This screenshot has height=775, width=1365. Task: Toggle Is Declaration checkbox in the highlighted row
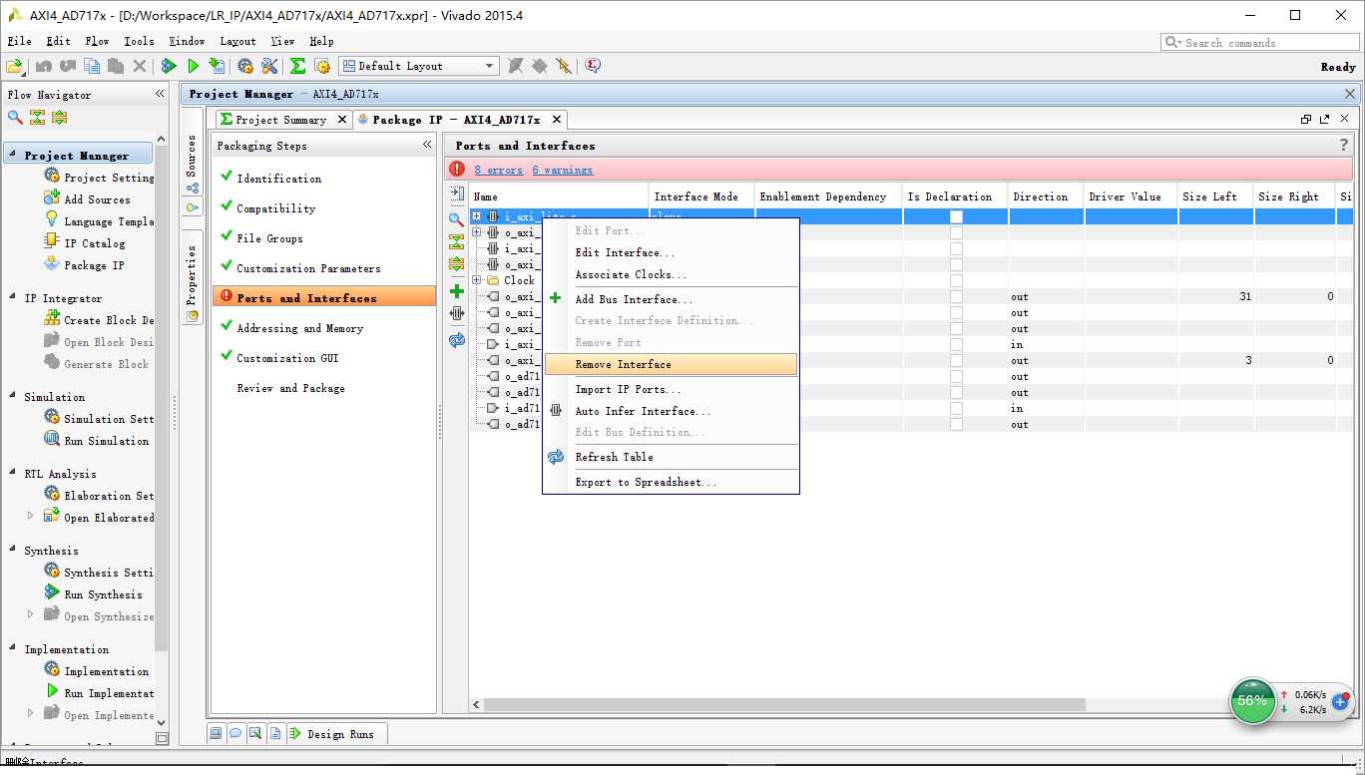pyautogui.click(x=956, y=216)
